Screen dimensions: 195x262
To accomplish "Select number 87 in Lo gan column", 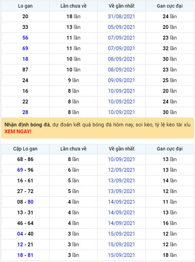I will click(x=25, y=70).
